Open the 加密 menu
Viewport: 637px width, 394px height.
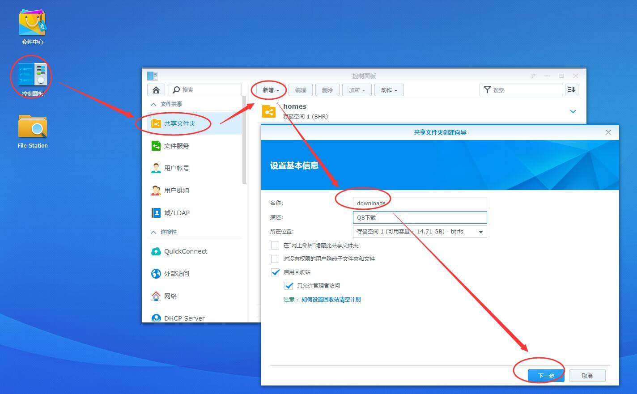357,89
